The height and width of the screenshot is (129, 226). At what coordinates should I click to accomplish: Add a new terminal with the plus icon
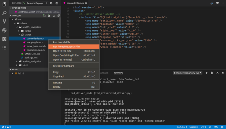tap(207, 73)
